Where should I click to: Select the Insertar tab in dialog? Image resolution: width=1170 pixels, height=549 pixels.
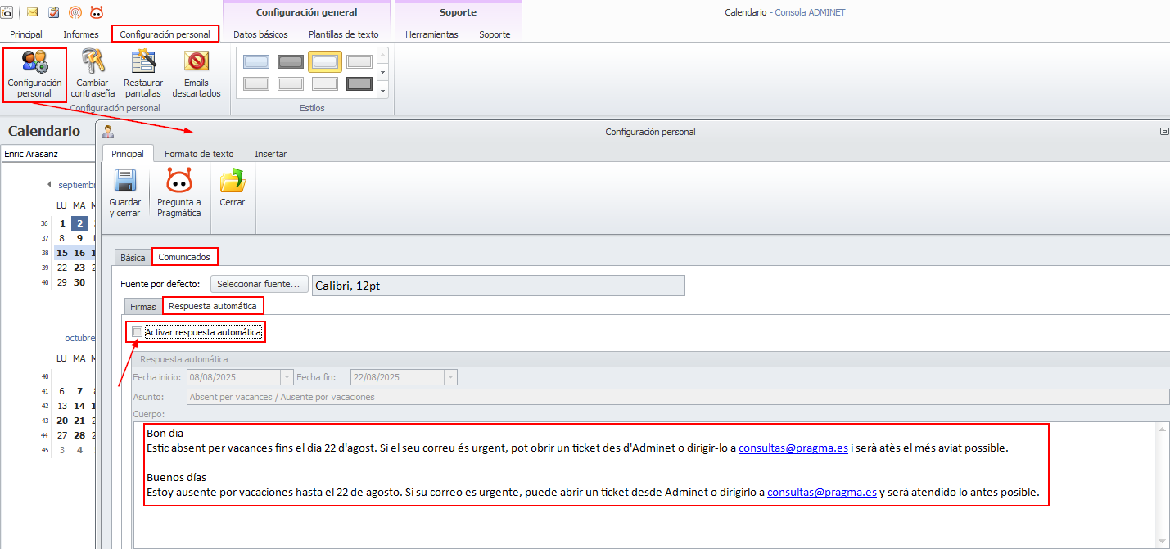coord(270,154)
